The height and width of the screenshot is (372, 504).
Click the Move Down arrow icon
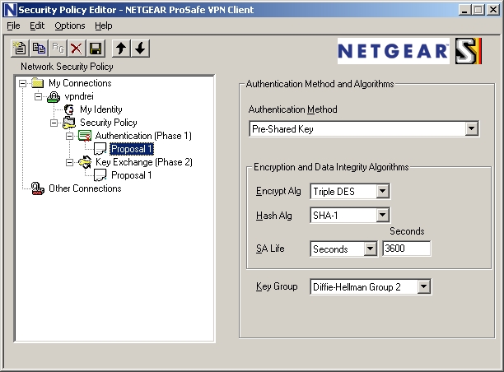tap(140, 49)
